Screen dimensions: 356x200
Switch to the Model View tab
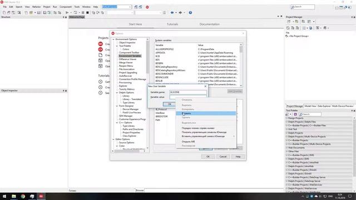click(310, 106)
